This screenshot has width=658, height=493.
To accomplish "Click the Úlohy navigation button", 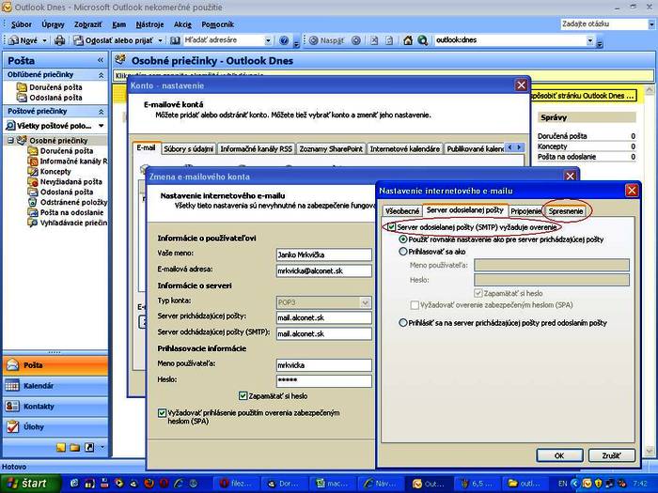I will pyautogui.click(x=55, y=426).
